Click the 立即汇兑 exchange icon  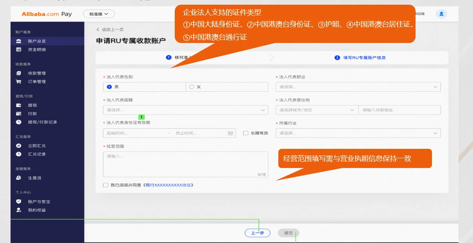tap(19, 146)
